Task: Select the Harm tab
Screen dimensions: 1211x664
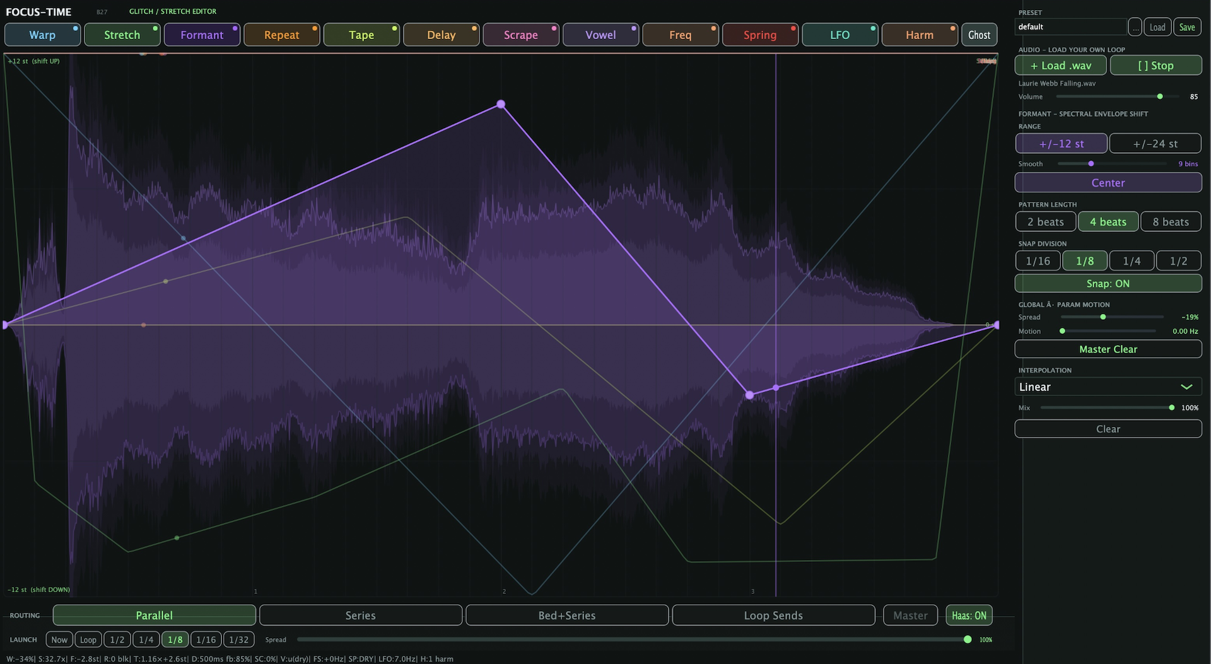Action: tap(920, 35)
